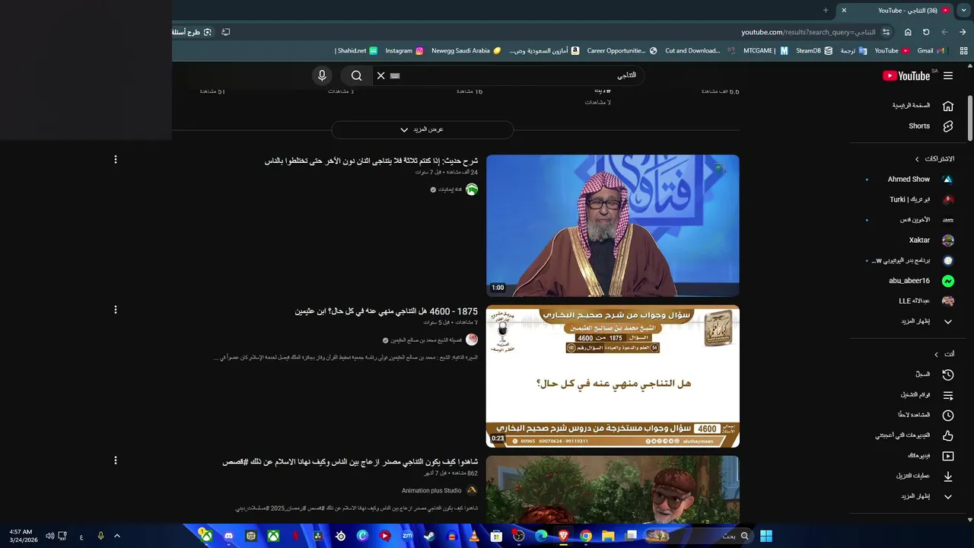Screen dimensions: 974x548
Task: Open on-screen keyboard icon in search box
Action: [x=395, y=75]
